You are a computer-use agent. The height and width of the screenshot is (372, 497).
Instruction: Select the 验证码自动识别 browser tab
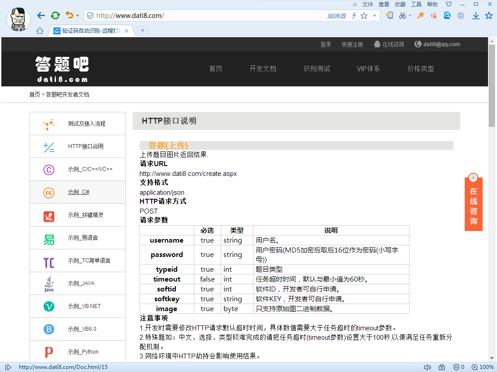pos(90,31)
